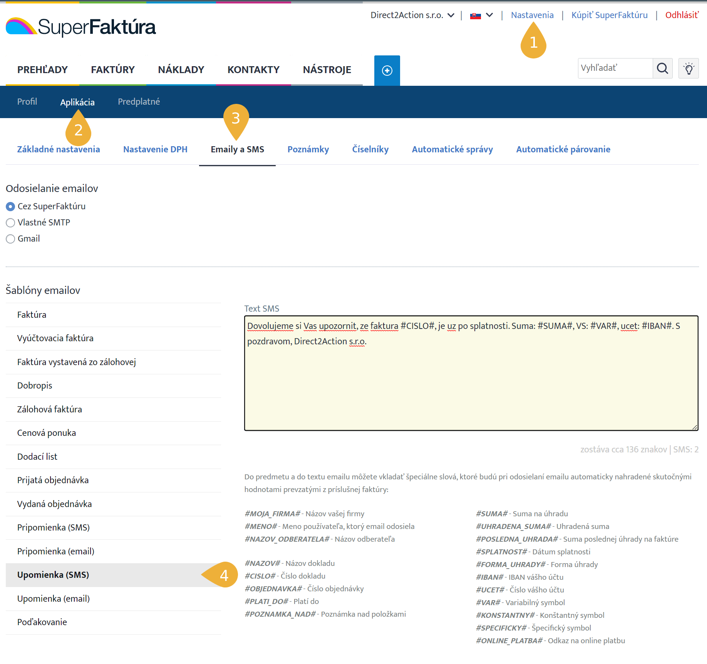Click the Slovak flag language icon

(476, 16)
